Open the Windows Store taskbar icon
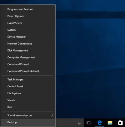 click(x=120, y=123)
